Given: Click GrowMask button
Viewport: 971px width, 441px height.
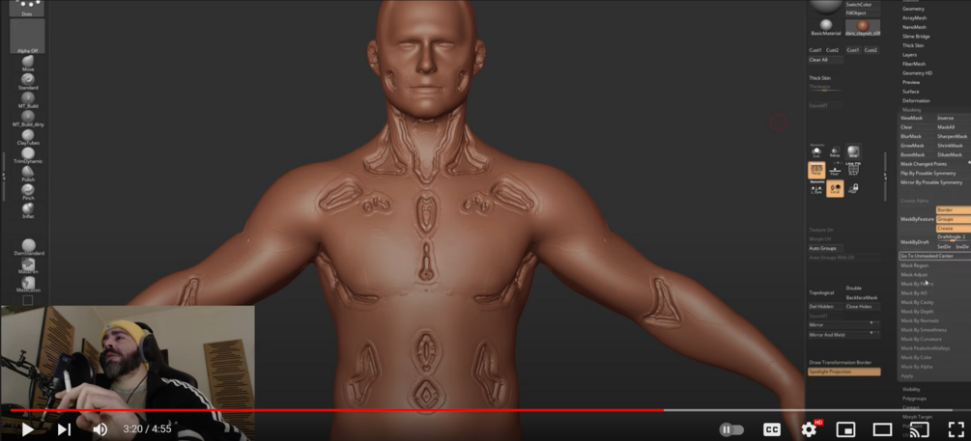Looking at the screenshot, I should (x=917, y=146).
